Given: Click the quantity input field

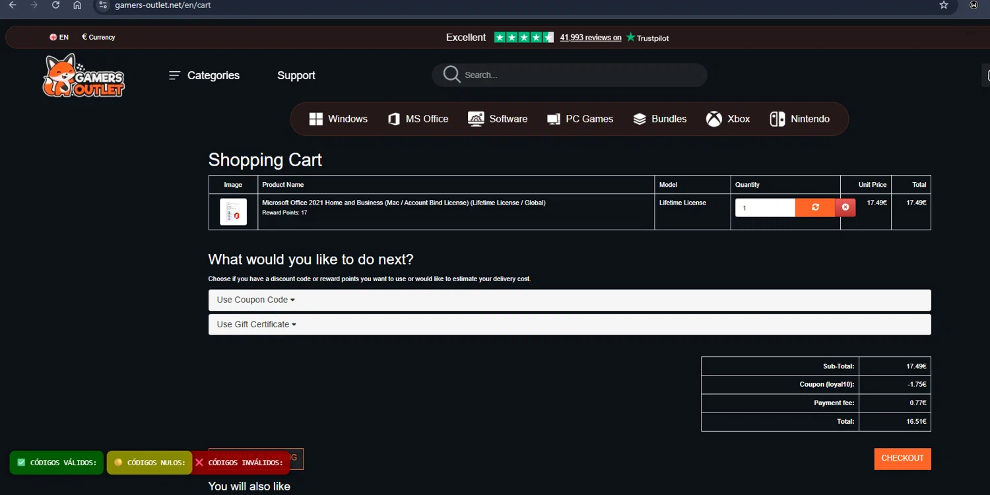Looking at the screenshot, I should pyautogui.click(x=766, y=207).
